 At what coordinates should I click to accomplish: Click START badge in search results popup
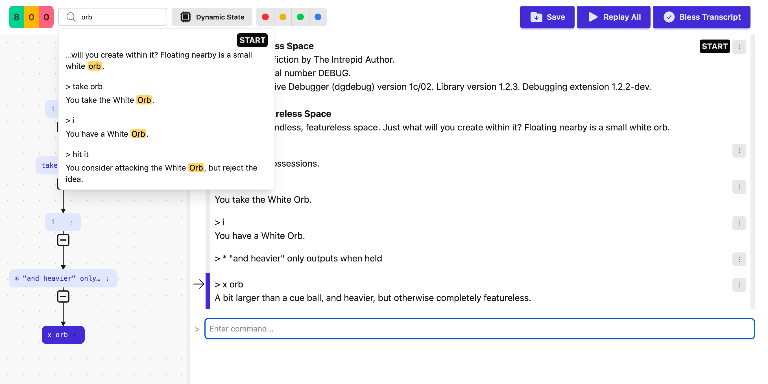252,40
